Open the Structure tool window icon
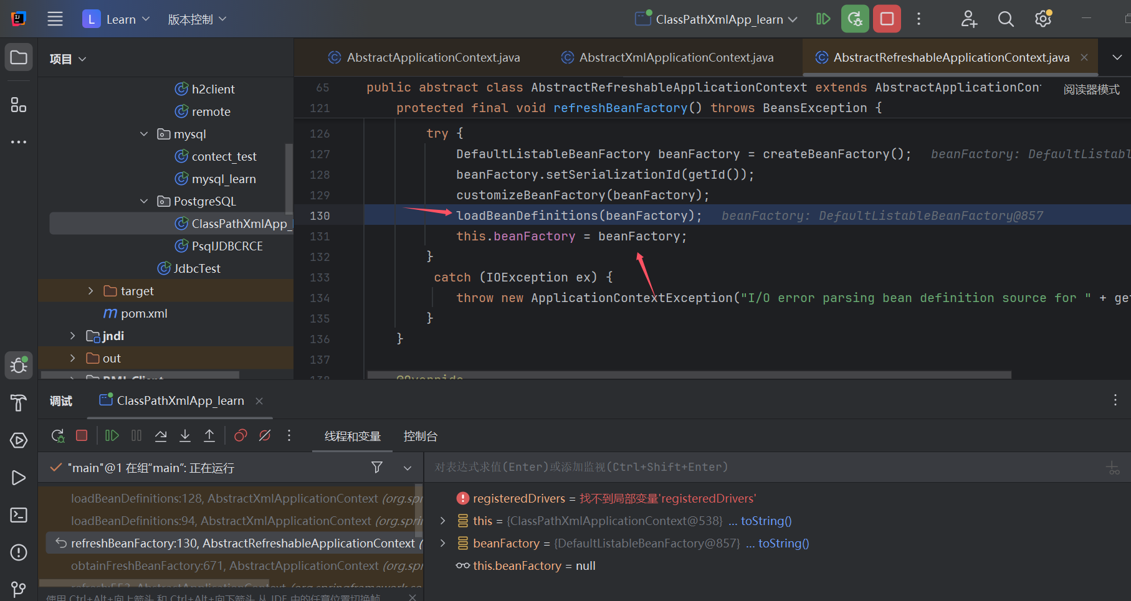The image size is (1131, 601). pyautogui.click(x=19, y=105)
